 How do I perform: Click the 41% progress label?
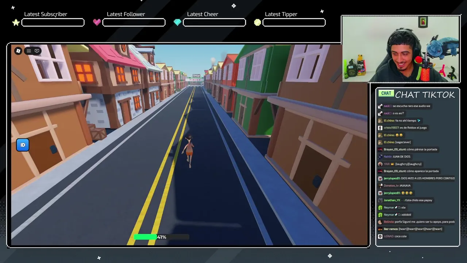click(162, 237)
